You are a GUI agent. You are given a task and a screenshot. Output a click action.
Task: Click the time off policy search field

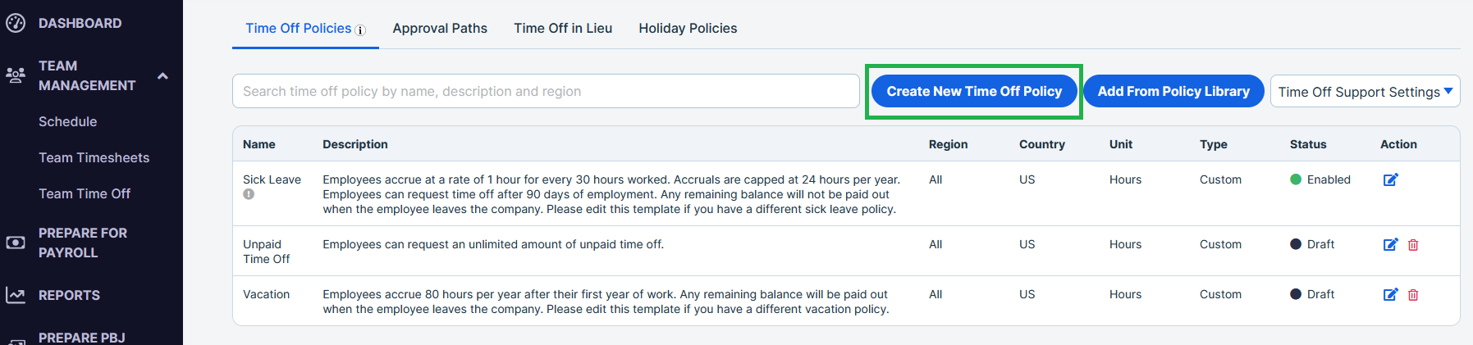pos(546,91)
